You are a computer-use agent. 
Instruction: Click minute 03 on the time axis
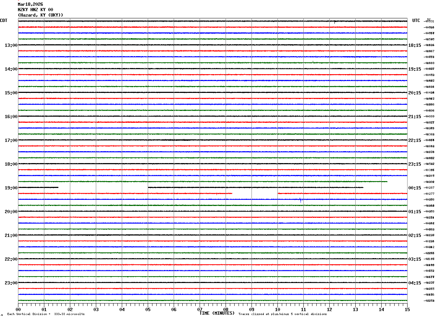click(x=96, y=310)
